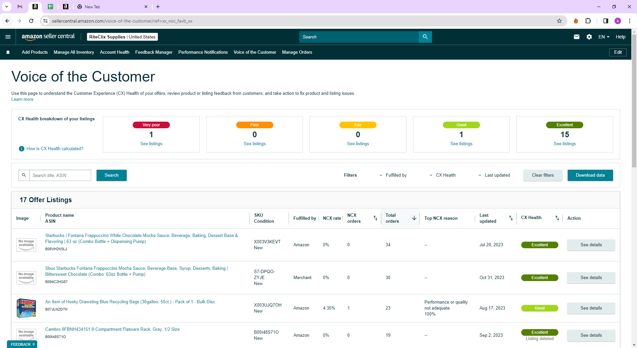Viewport: 637px width, 348px height.
Task: Click the Search title, ASIN input field
Action: tap(60, 175)
